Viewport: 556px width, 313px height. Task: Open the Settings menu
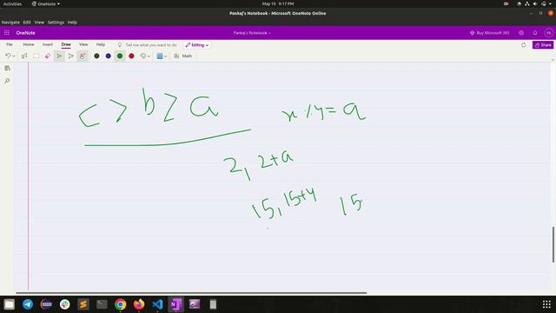tap(56, 22)
